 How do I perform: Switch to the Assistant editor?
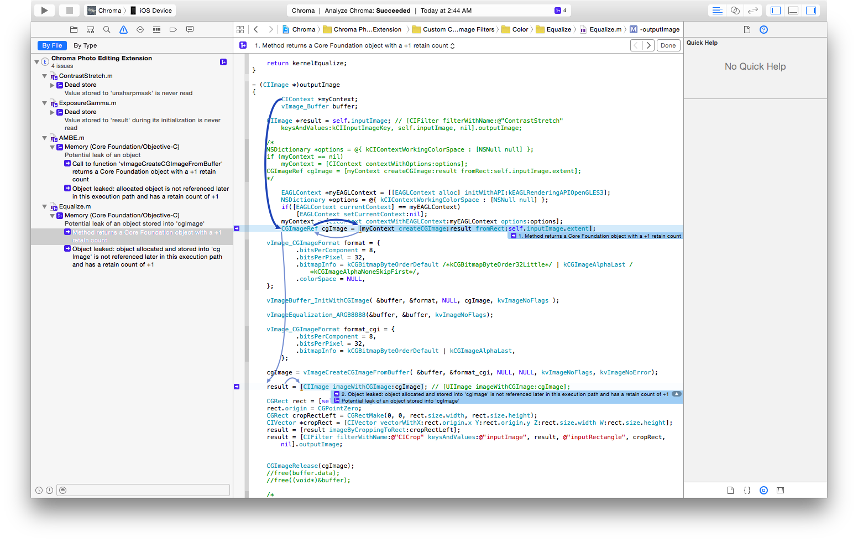(735, 11)
